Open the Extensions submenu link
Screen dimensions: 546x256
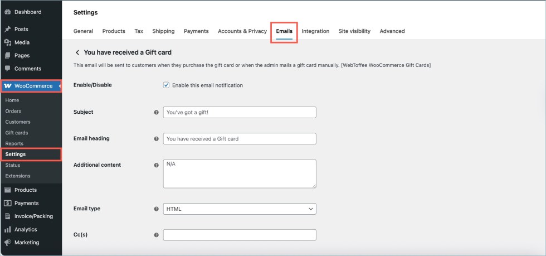point(18,176)
